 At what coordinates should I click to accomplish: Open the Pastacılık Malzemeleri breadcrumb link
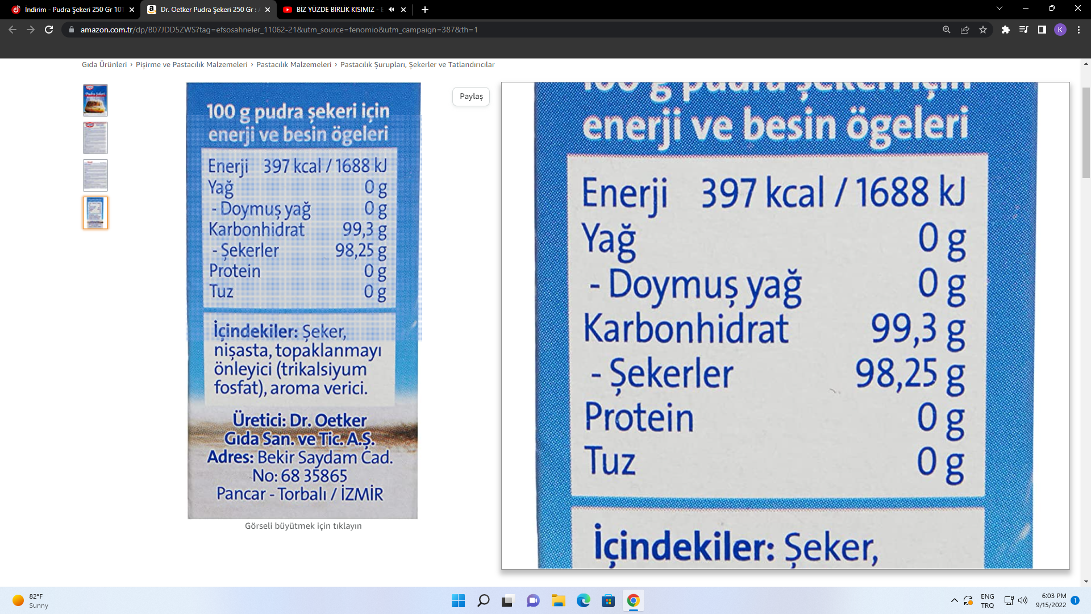tap(294, 65)
